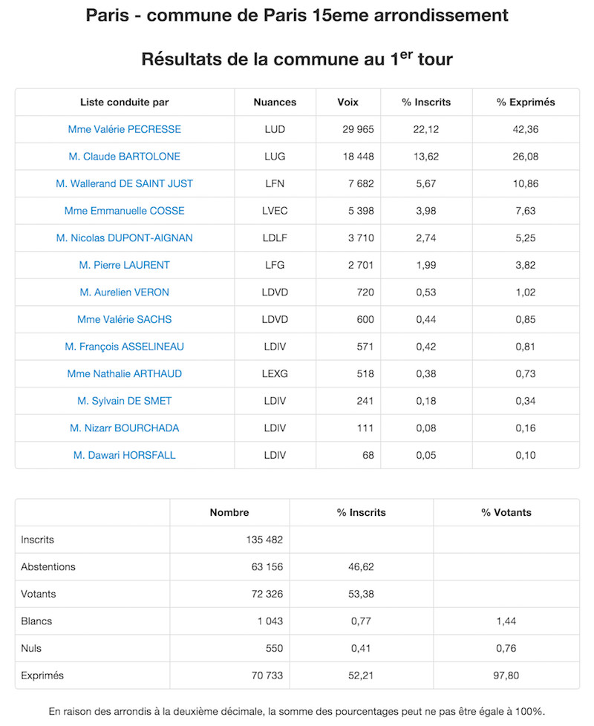Select M. Nizarr BOURCHADA link
This screenshot has height=726, width=594.
click(x=125, y=428)
